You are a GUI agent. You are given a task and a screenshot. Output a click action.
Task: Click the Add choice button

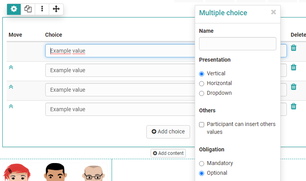168,132
